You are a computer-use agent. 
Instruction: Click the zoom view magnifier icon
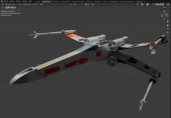pos(168,22)
